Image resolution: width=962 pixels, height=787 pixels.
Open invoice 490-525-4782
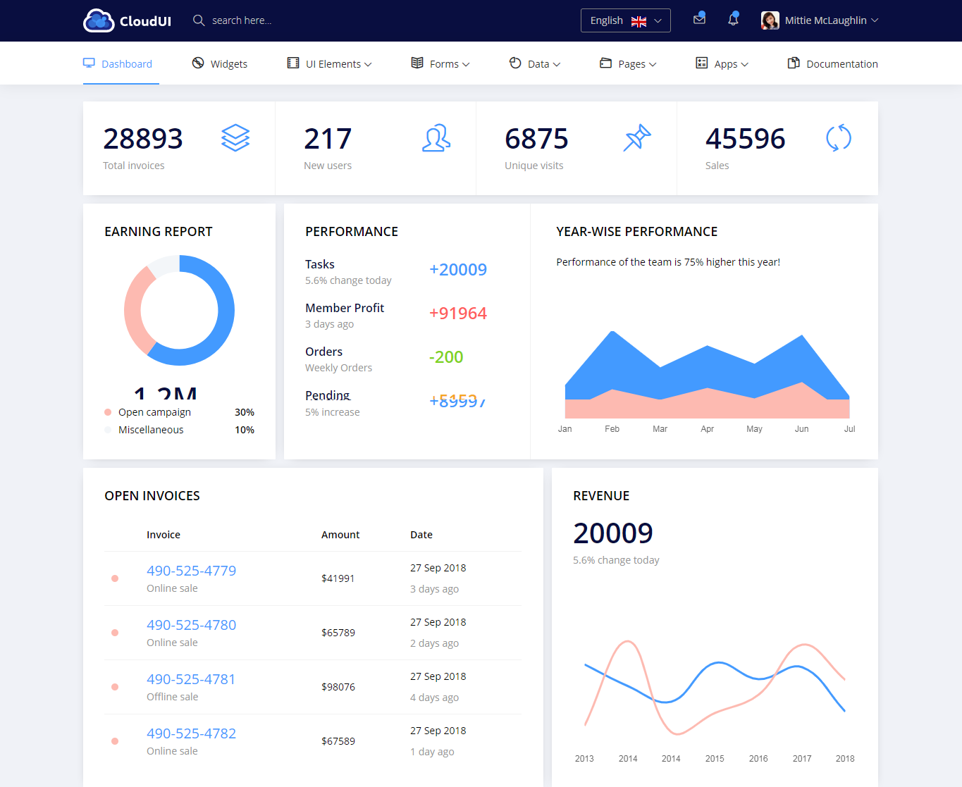pos(191,733)
